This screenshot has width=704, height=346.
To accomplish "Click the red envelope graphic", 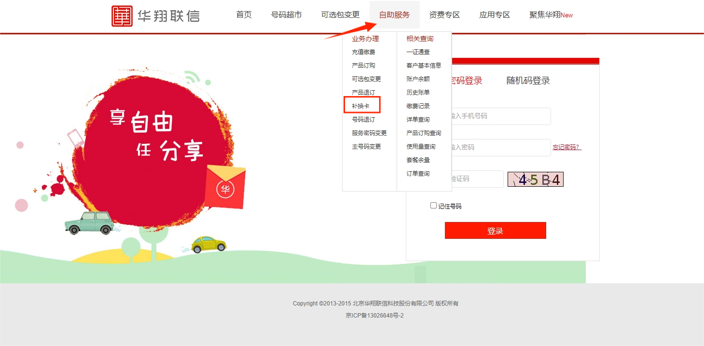I will 225,187.
